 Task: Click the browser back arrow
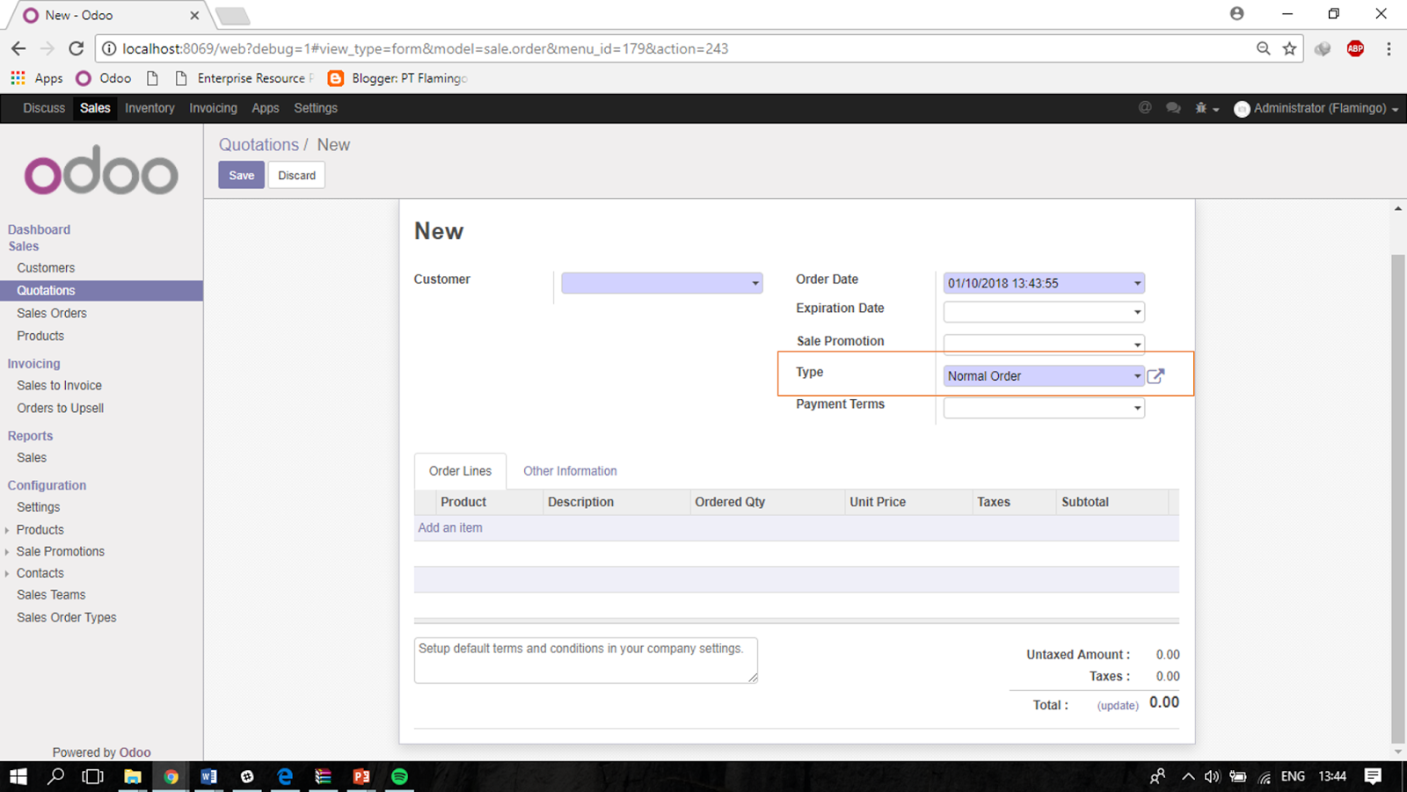18,48
